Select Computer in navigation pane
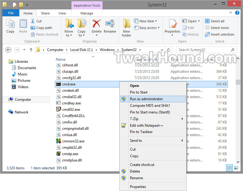Screen dimensions: 243x191 [x=26, y=100]
